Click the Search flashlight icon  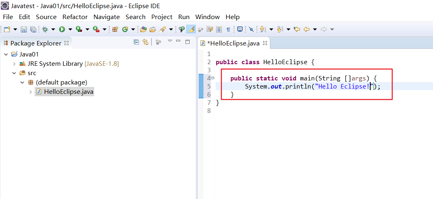click(x=163, y=29)
